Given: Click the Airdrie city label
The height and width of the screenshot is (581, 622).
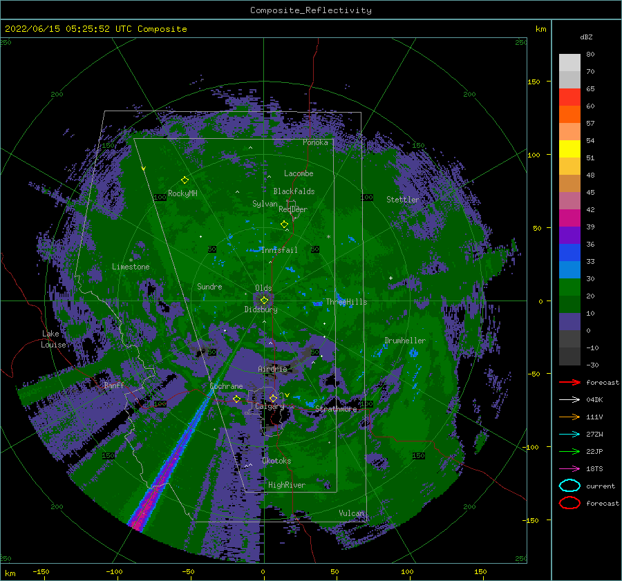Looking at the screenshot, I should [x=272, y=369].
